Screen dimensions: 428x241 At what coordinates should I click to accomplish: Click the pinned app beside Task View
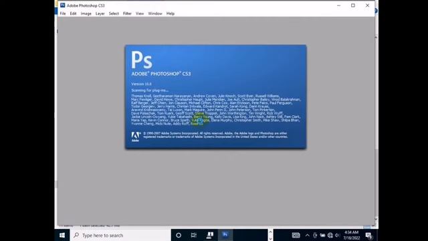[209, 235]
